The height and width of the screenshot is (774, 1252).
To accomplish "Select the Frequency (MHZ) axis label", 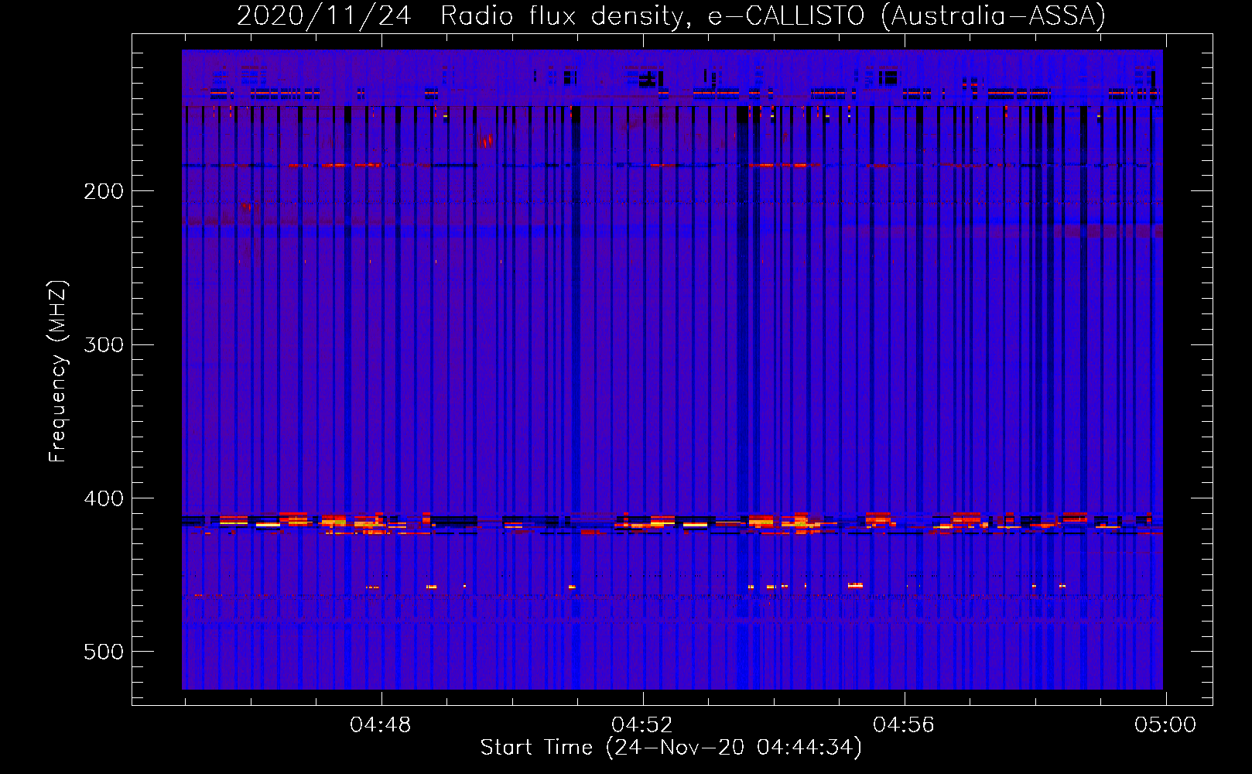I will point(58,371).
